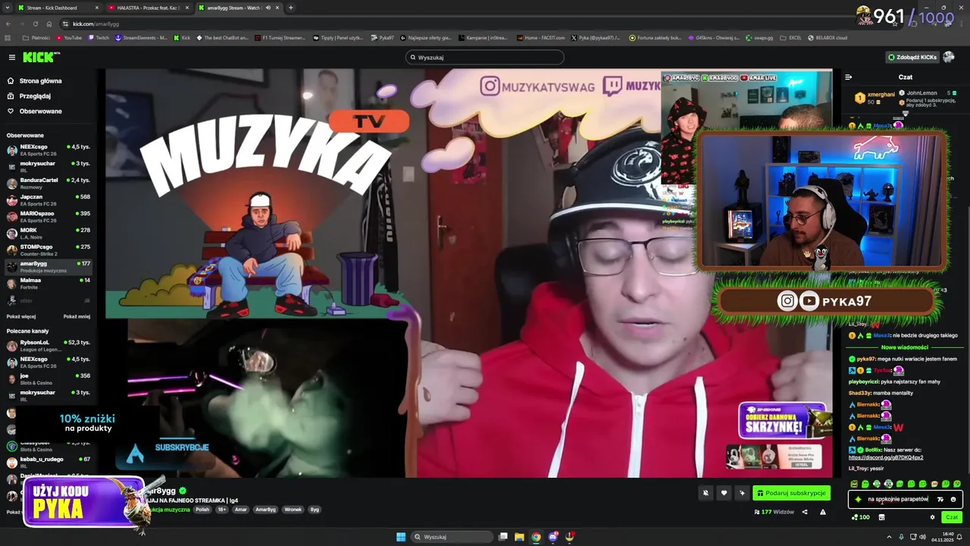The height and width of the screenshot is (546, 970).
Task: Collapse followed list with Pokaż mniej
Action: 77,316
